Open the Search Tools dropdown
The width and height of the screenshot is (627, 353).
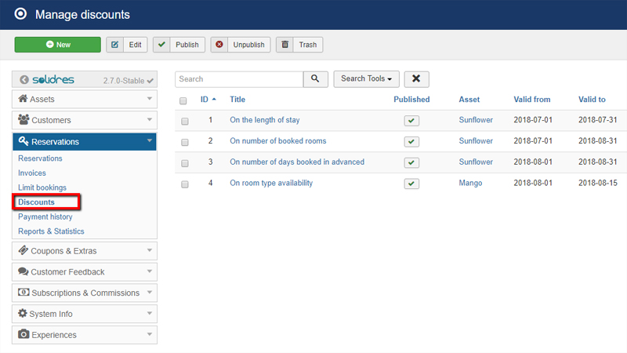point(367,79)
